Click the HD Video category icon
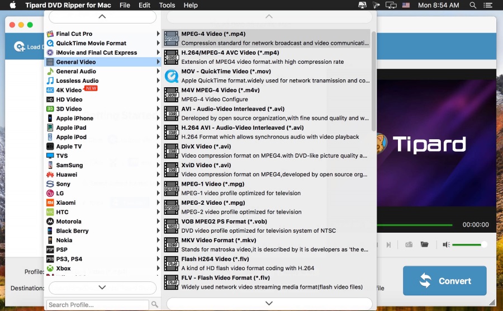Viewport: 503px width, 311px height. (x=50, y=100)
